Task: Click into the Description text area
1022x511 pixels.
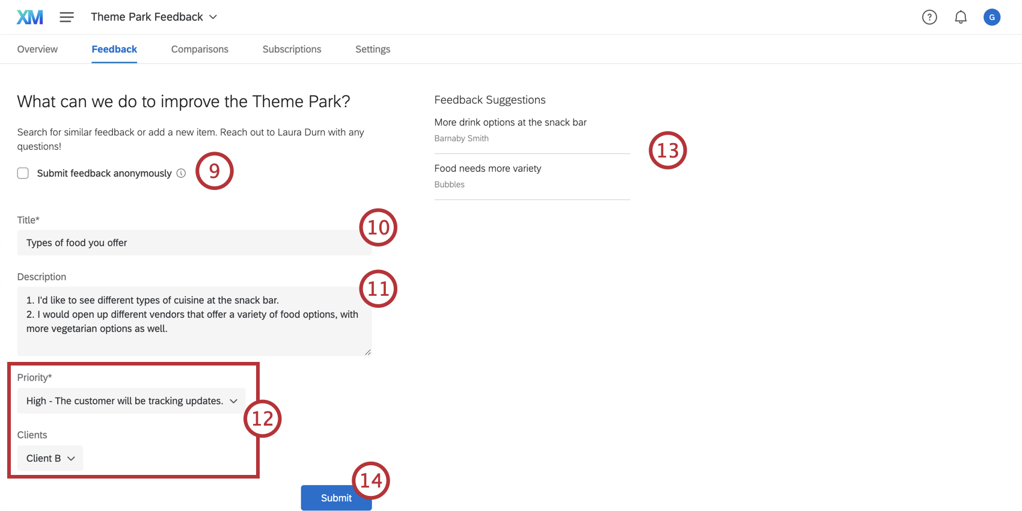Action: click(x=192, y=321)
